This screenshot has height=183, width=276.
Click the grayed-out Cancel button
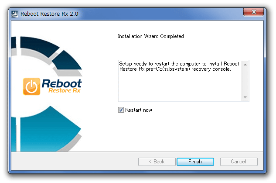pos(239,162)
